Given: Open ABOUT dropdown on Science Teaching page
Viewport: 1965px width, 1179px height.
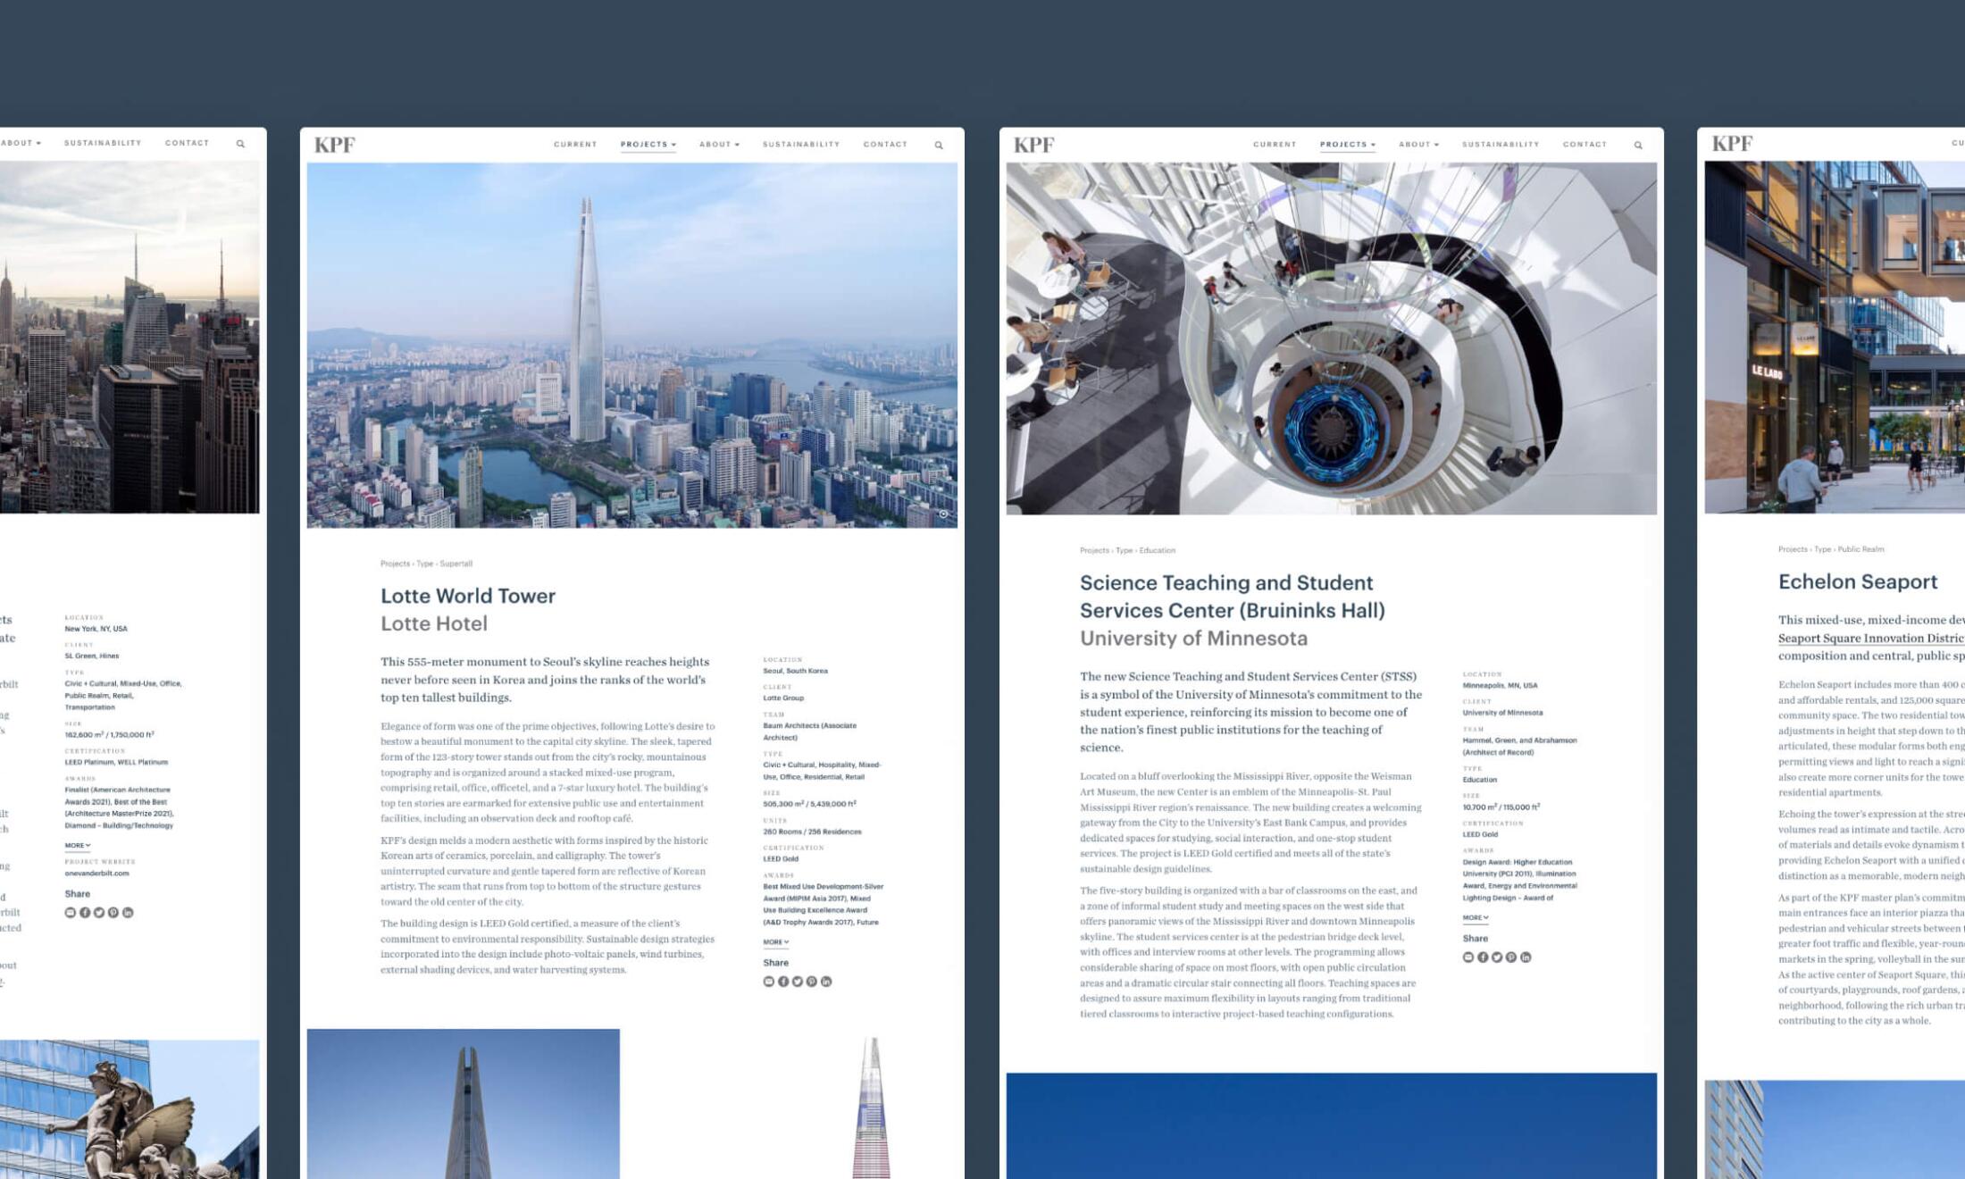Looking at the screenshot, I should pos(1418,145).
